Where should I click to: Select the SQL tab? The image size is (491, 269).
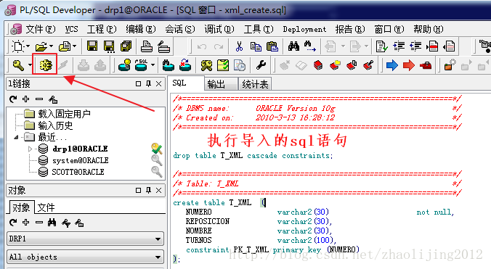coord(186,83)
